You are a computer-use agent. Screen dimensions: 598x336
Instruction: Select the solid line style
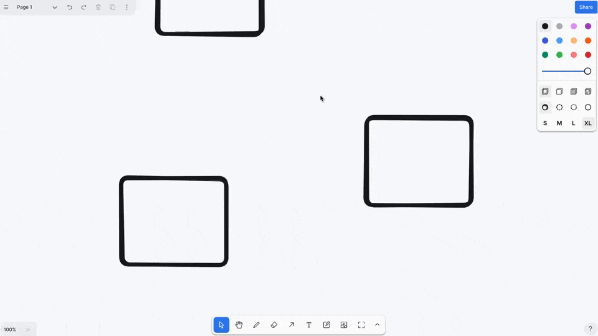pos(587,108)
